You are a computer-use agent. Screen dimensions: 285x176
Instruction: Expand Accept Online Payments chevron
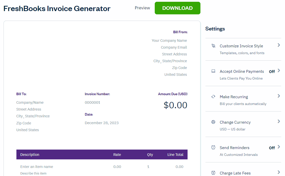[279, 71]
